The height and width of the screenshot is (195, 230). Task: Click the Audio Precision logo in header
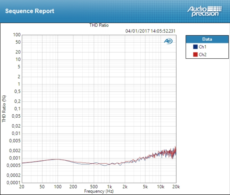coord(204,11)
